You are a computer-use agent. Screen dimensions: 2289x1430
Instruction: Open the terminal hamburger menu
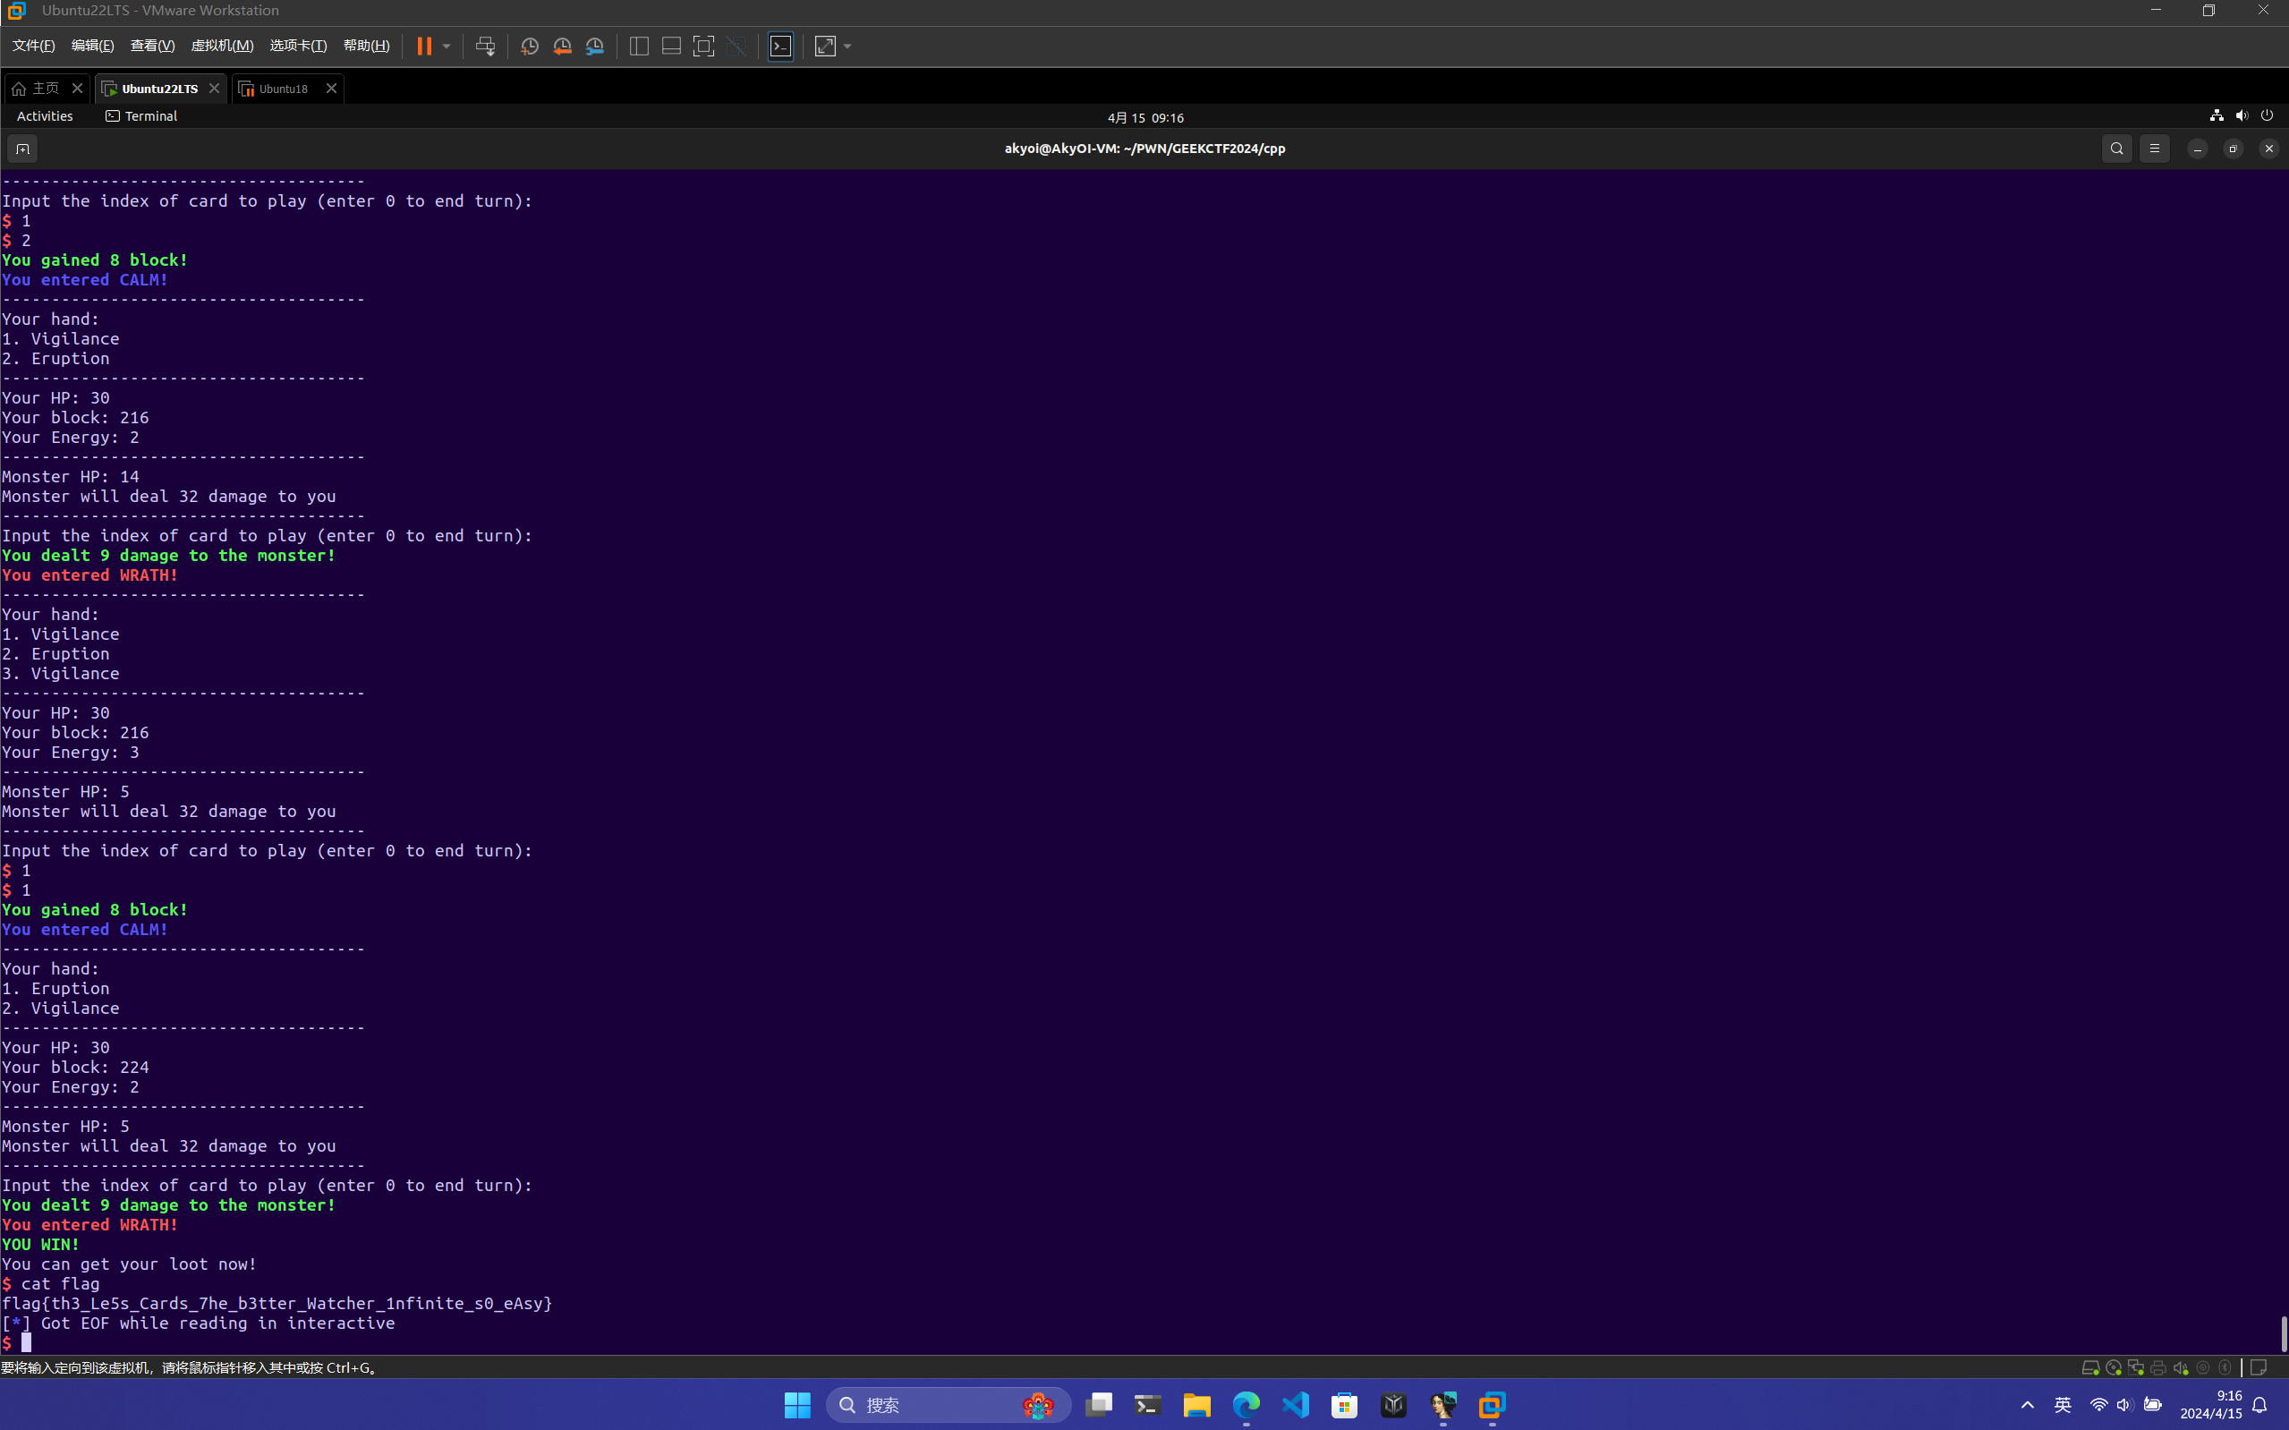pyautogui.click(x=2155, y=149)
